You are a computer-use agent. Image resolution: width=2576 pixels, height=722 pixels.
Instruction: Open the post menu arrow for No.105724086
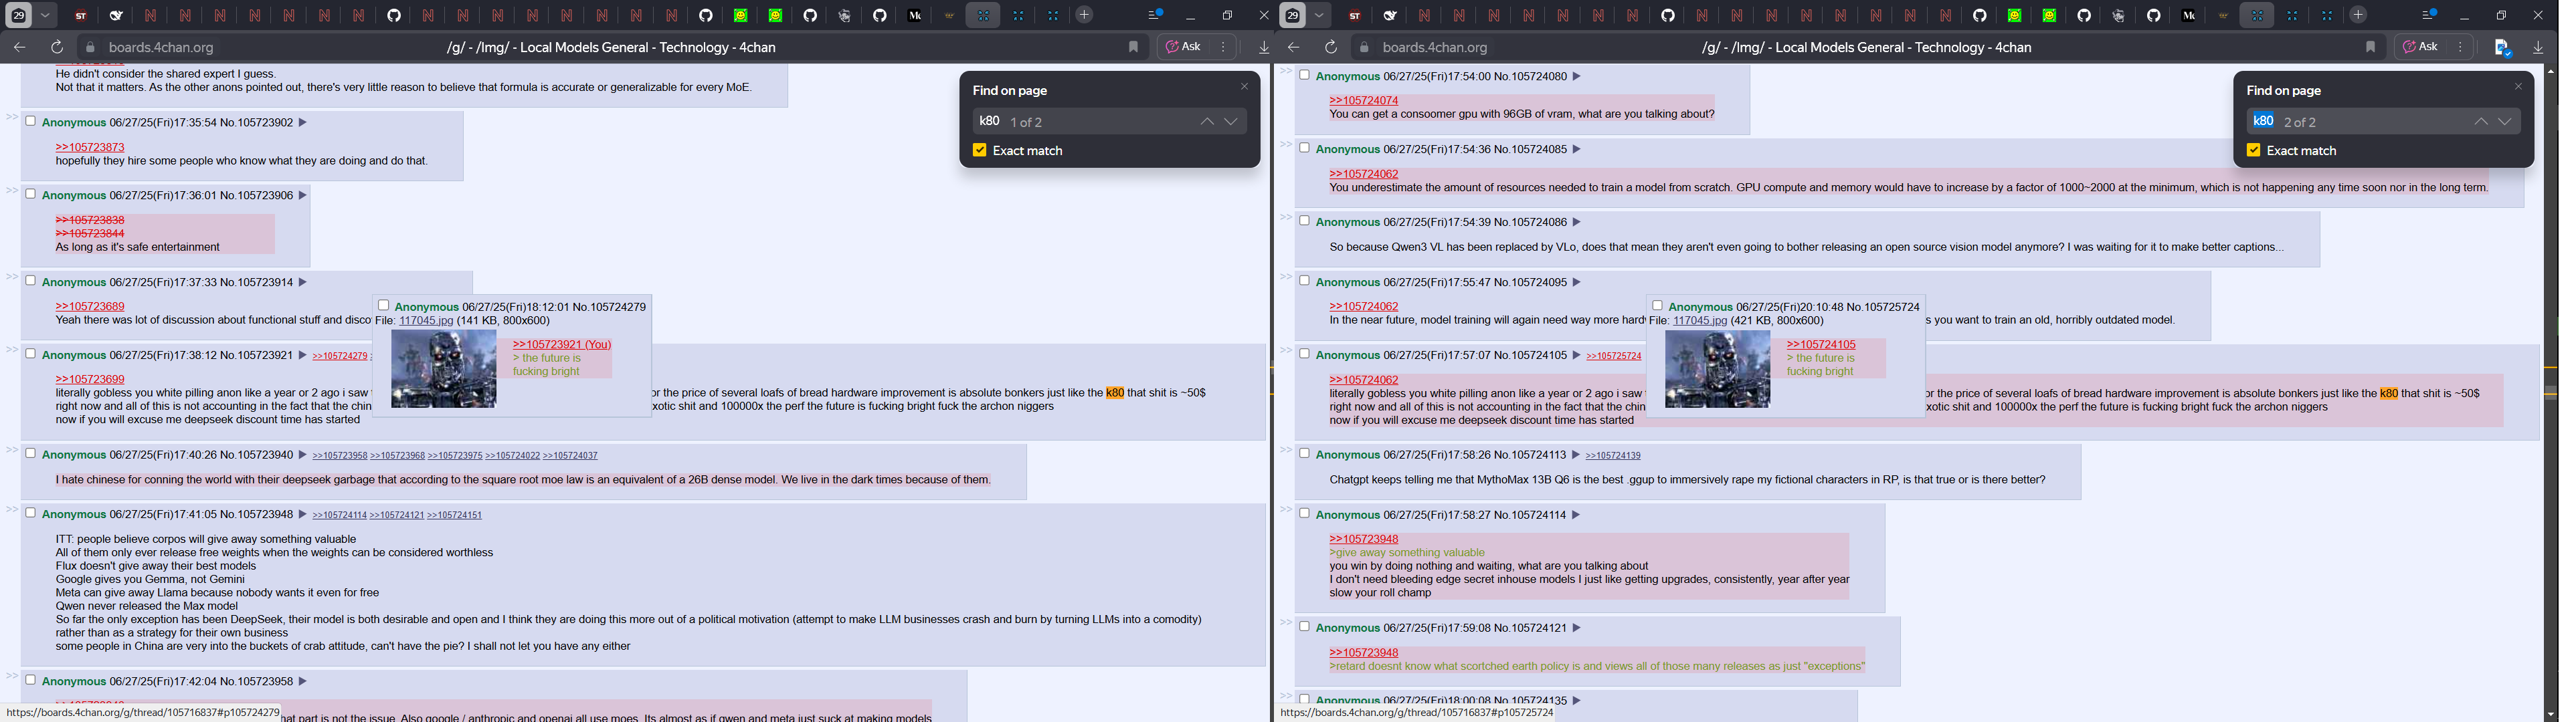click(1576, 223)
